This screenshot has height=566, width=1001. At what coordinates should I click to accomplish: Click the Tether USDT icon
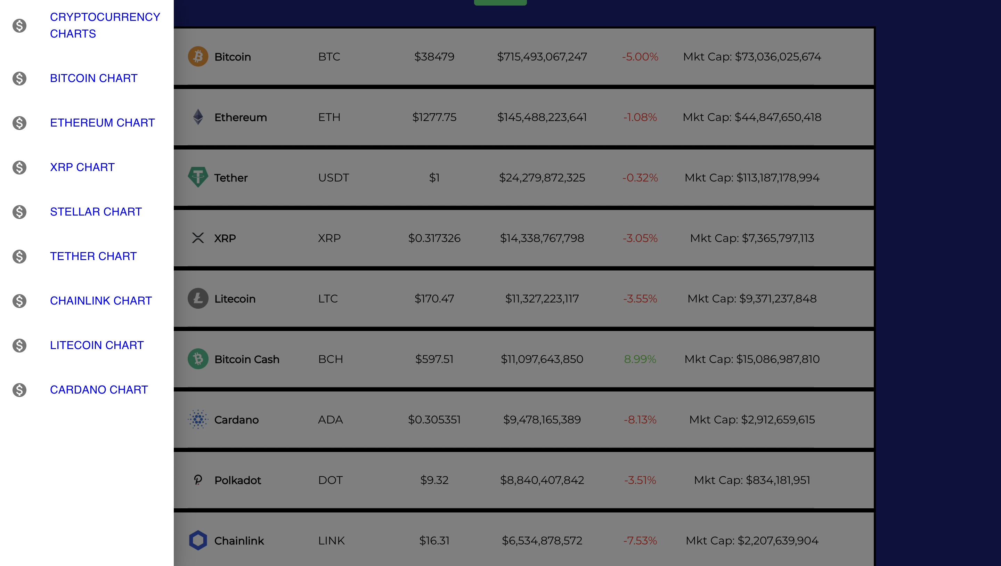pos(199,177)
